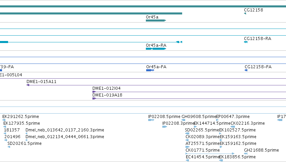Click the CG12158-RA transcript label
Screen dimensions: 286x162
(x=257, y=39)
